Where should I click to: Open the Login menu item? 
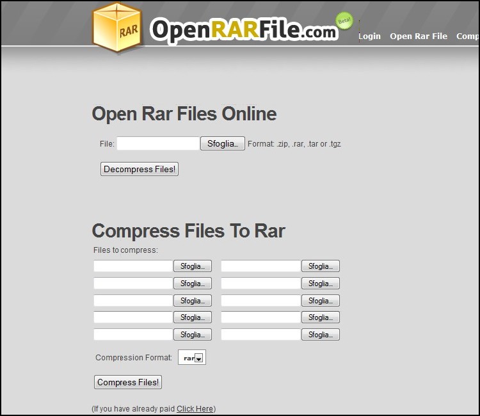(369, 36)
